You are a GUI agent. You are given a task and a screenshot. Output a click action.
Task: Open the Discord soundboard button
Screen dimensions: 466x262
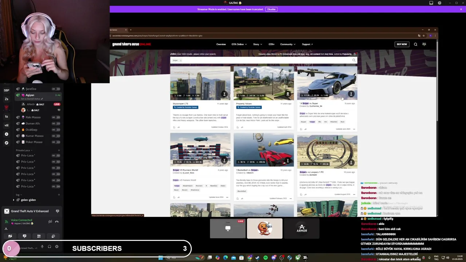pos(53,236)
